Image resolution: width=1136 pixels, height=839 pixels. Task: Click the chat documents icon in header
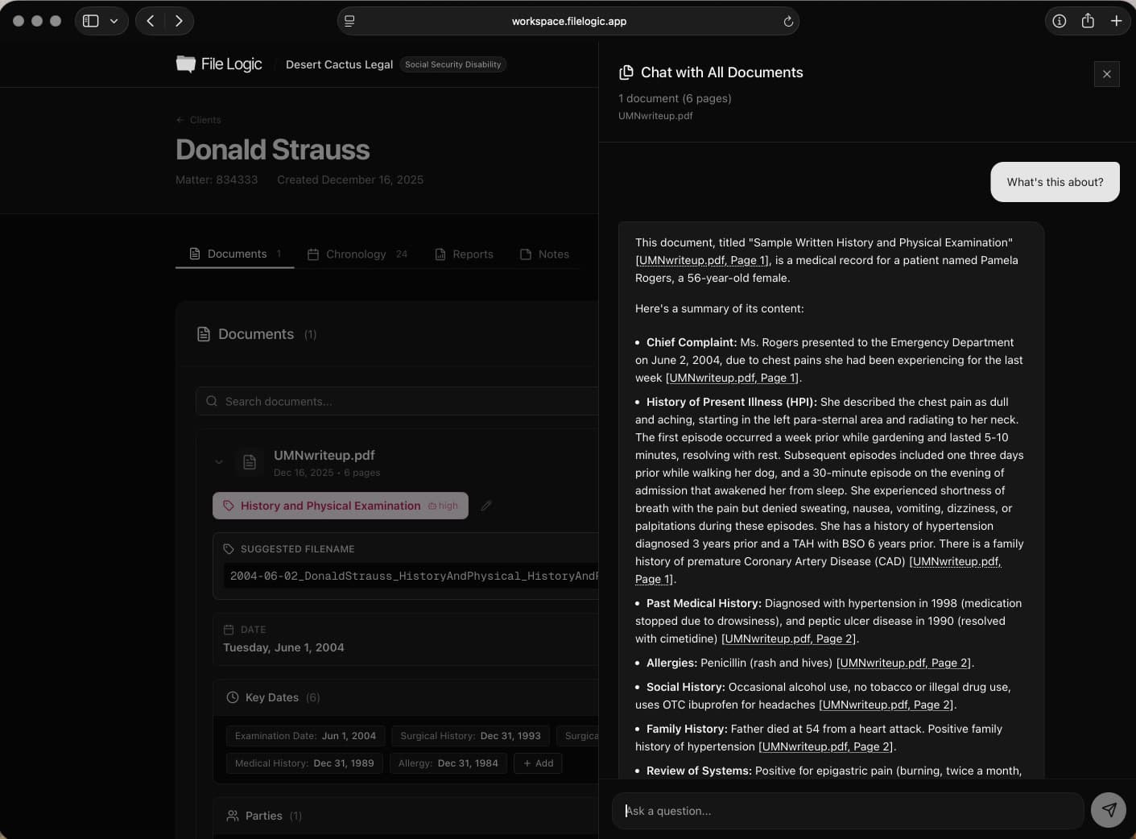click(626, 72)
